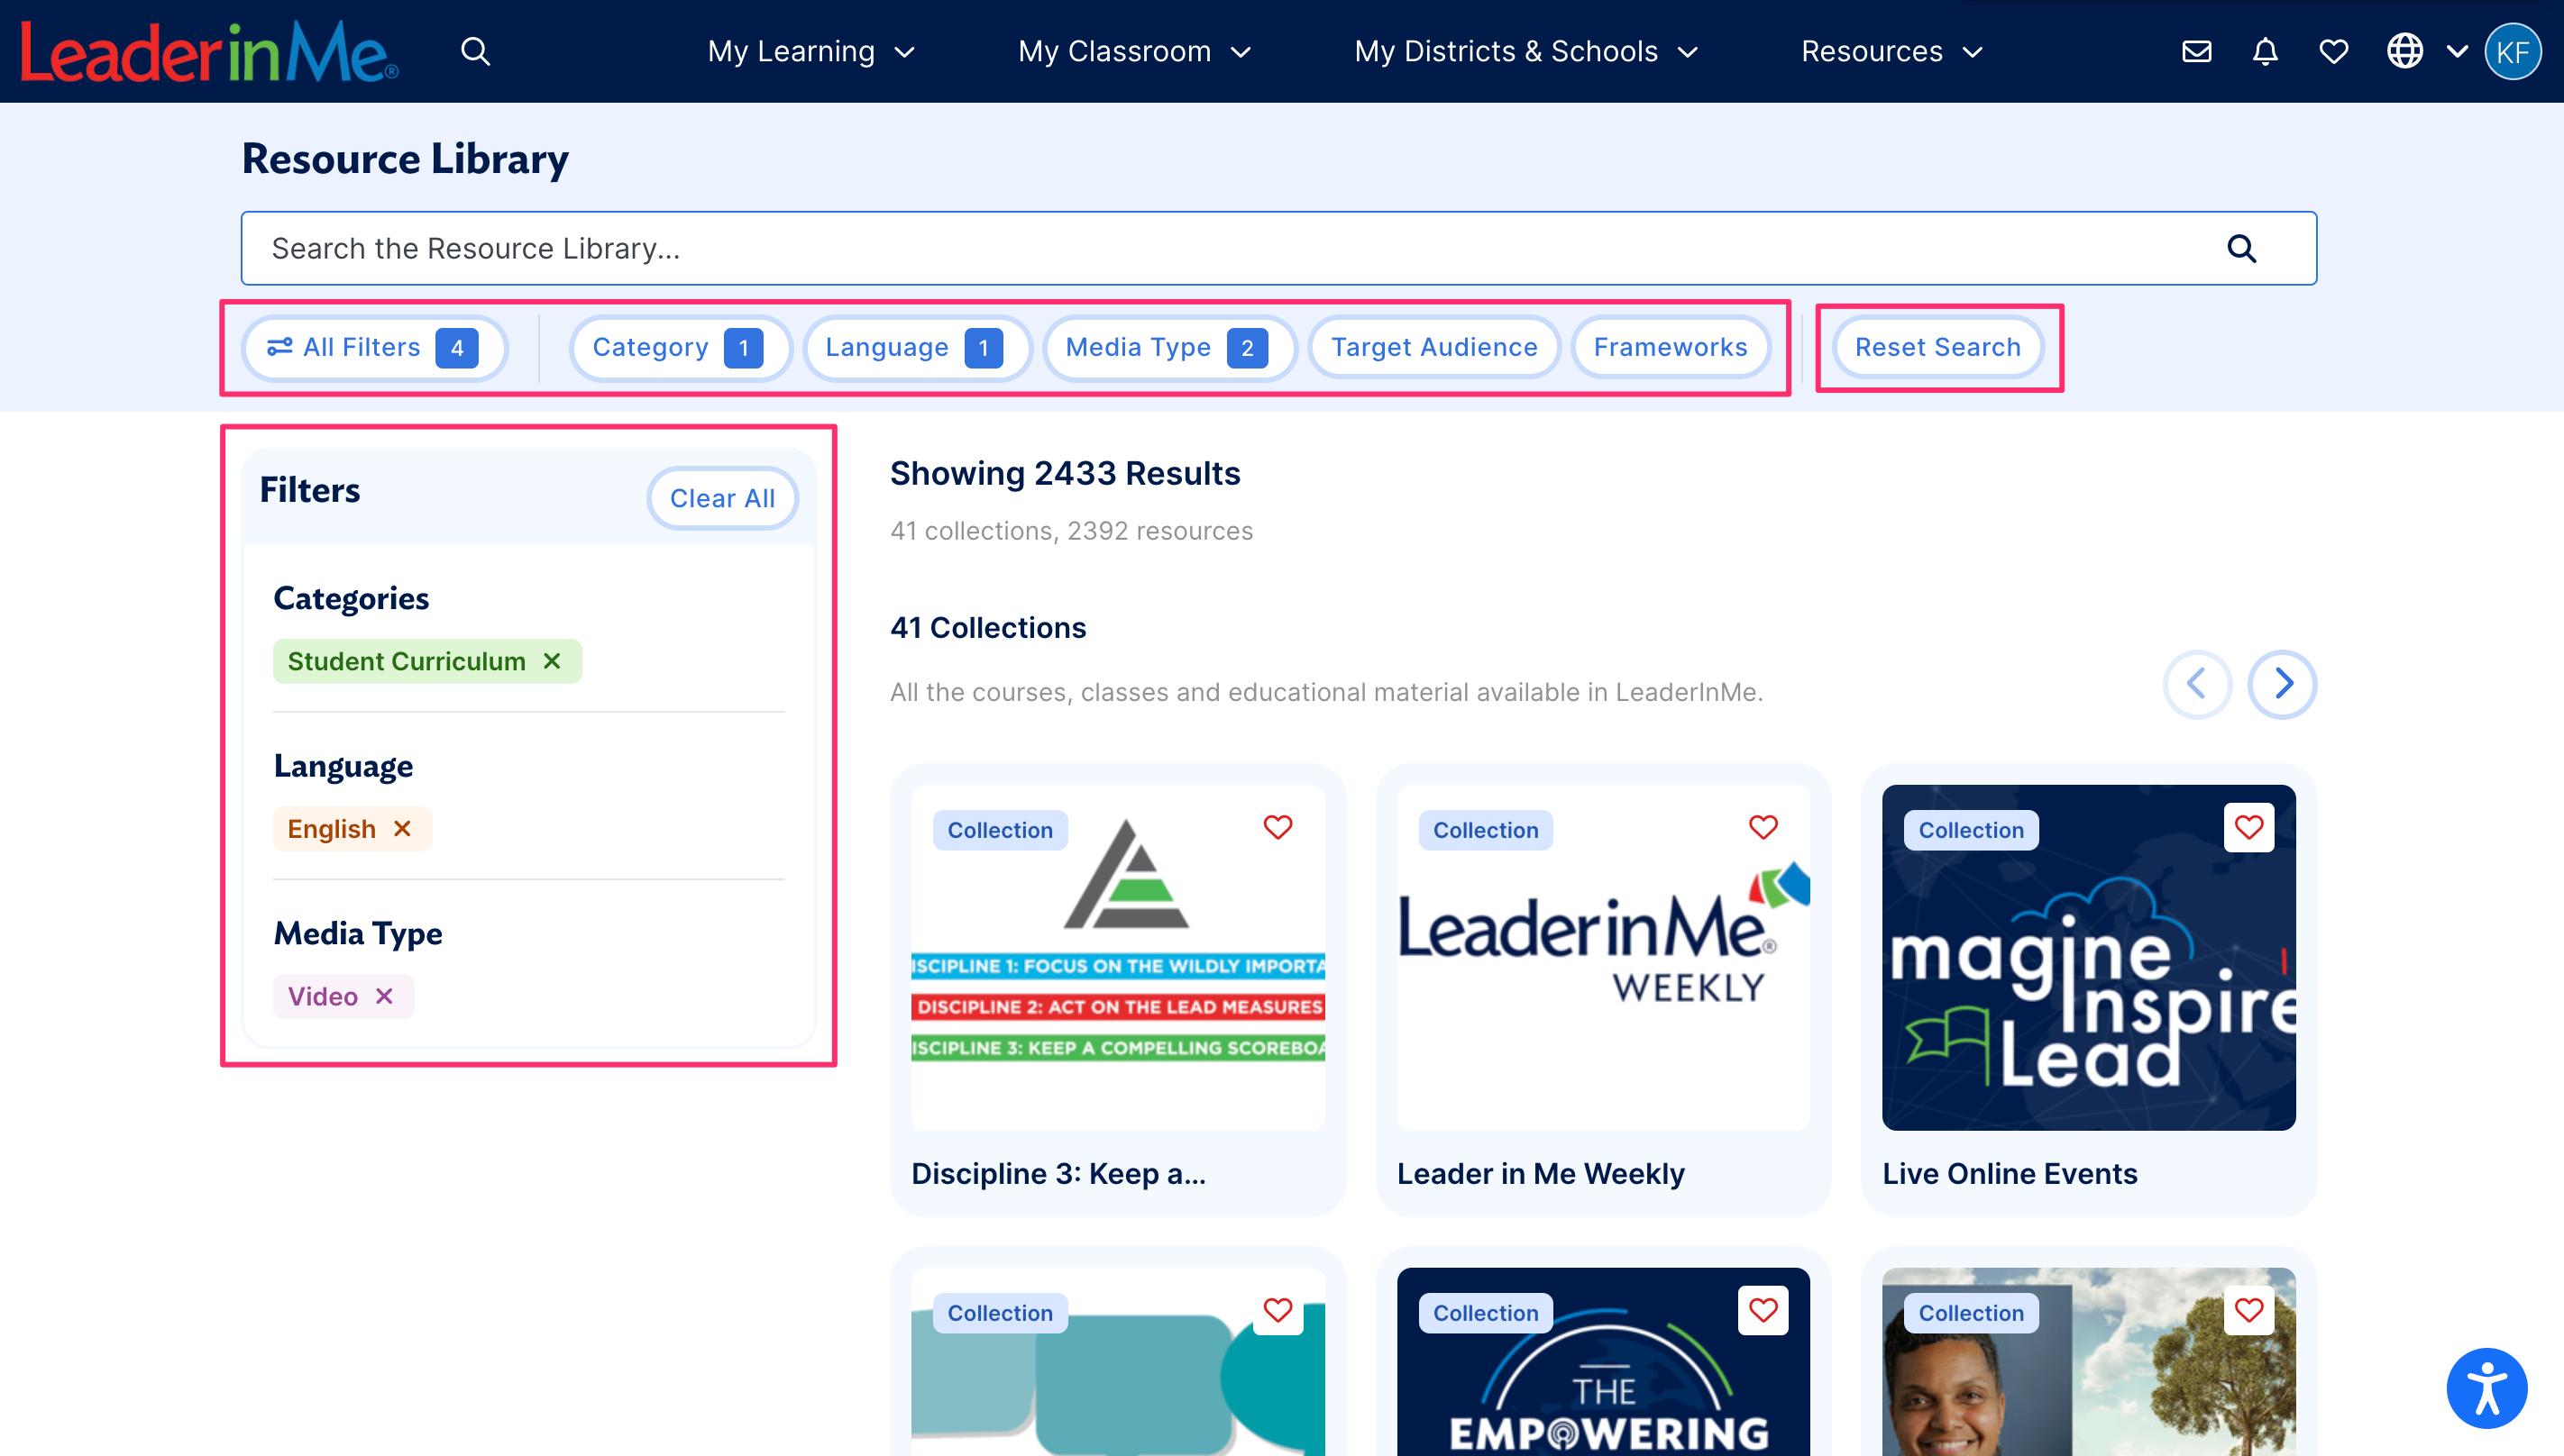This screenshot has height=1456, width=2564.
Task: Remove the English language filter
Action: (403, 828)
